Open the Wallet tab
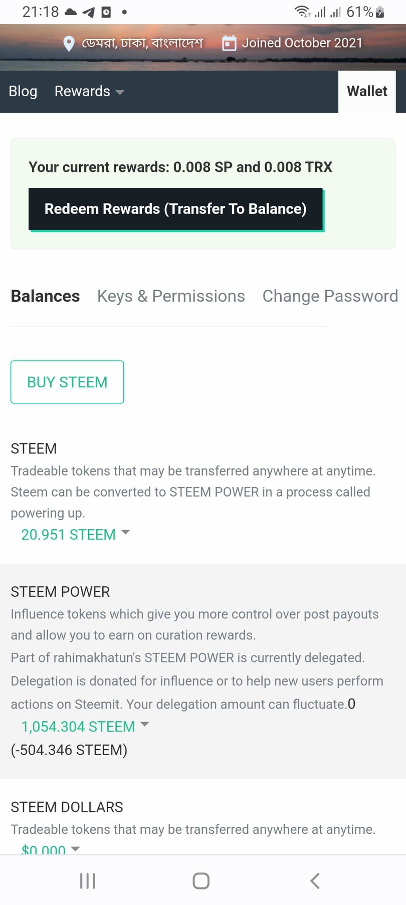Screen dimensions: 406x905 [367, 91]
